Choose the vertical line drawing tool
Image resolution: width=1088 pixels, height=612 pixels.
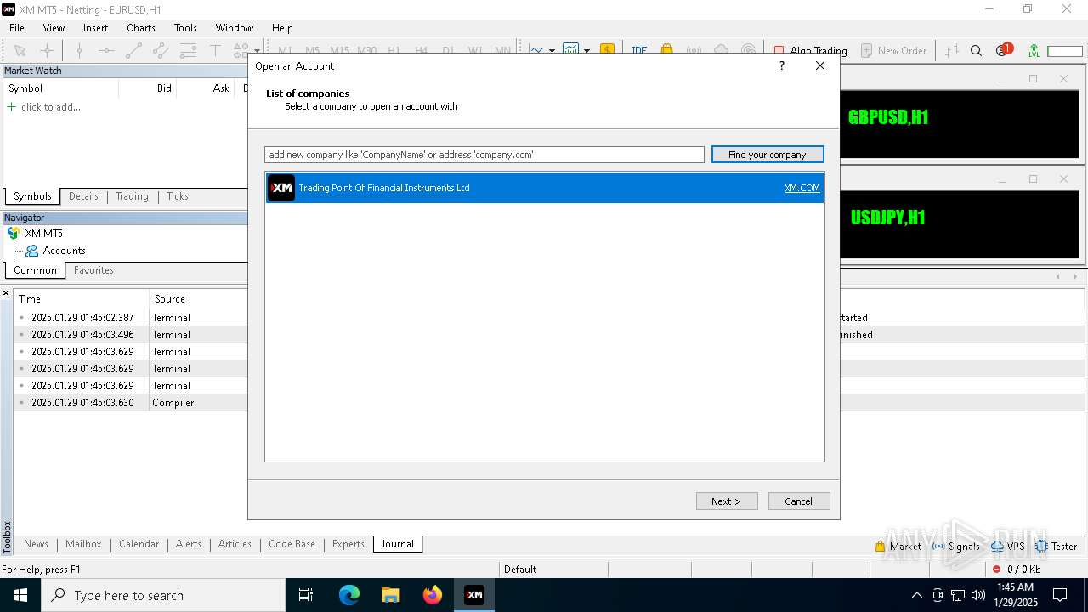point(79,50)
